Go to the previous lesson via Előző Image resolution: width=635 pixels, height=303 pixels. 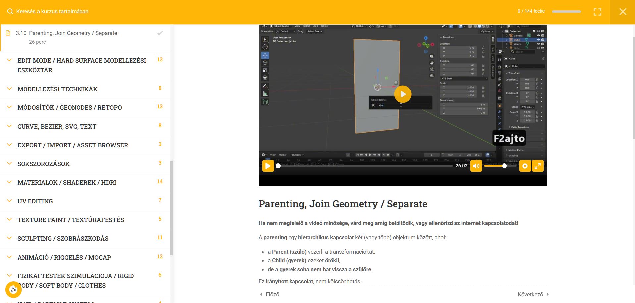click(x=270, y=294)
